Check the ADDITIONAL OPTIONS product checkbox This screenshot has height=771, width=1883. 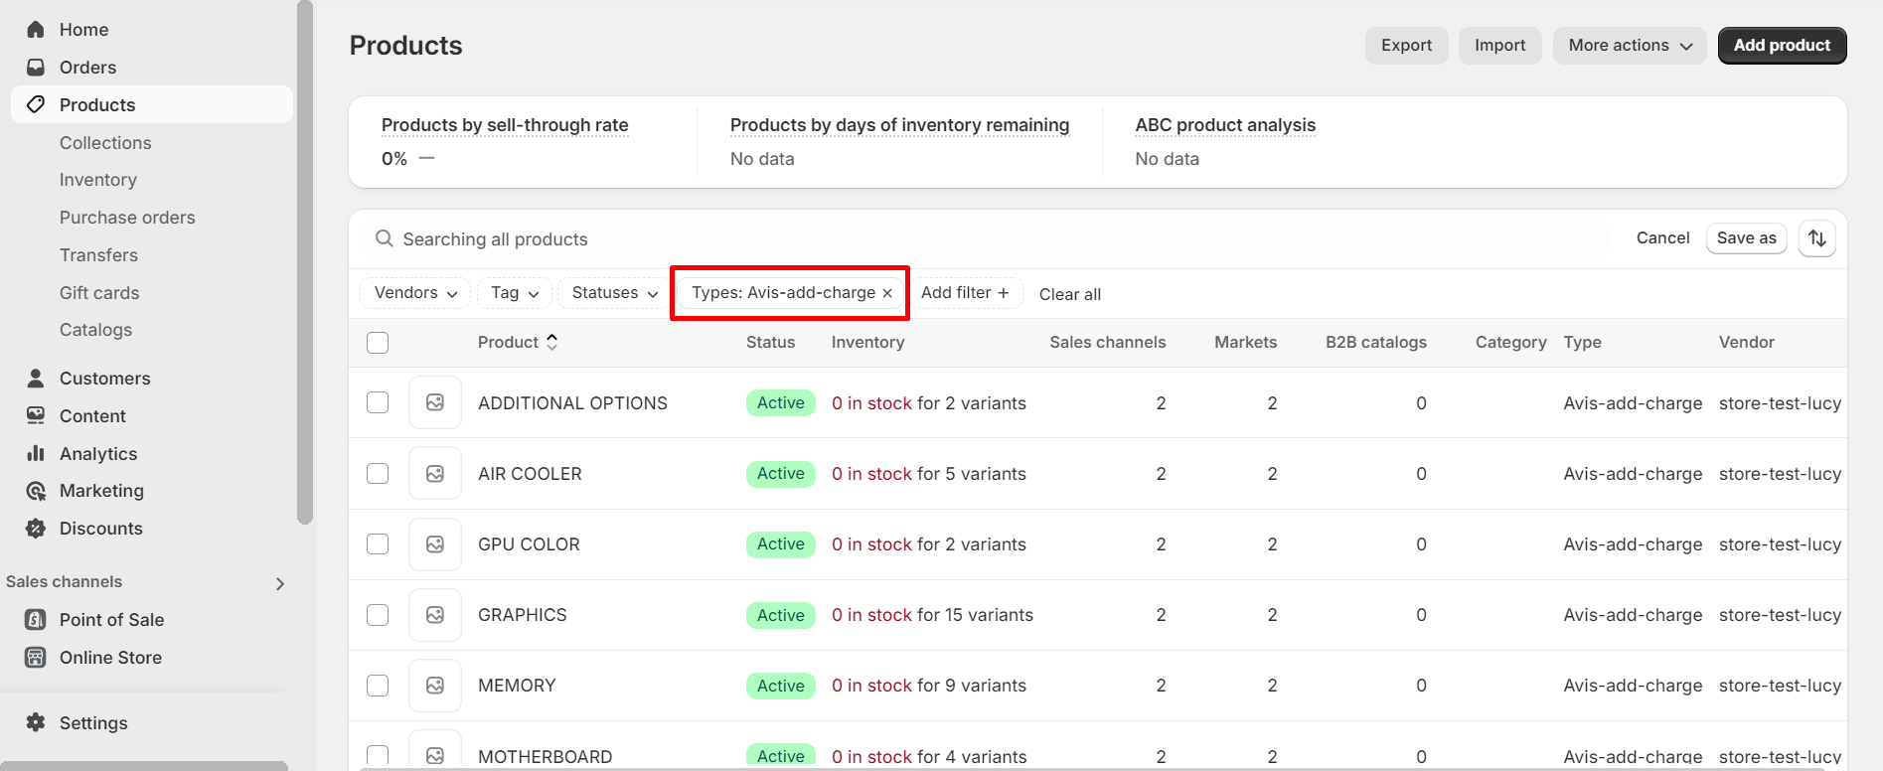tap(378, 403)
